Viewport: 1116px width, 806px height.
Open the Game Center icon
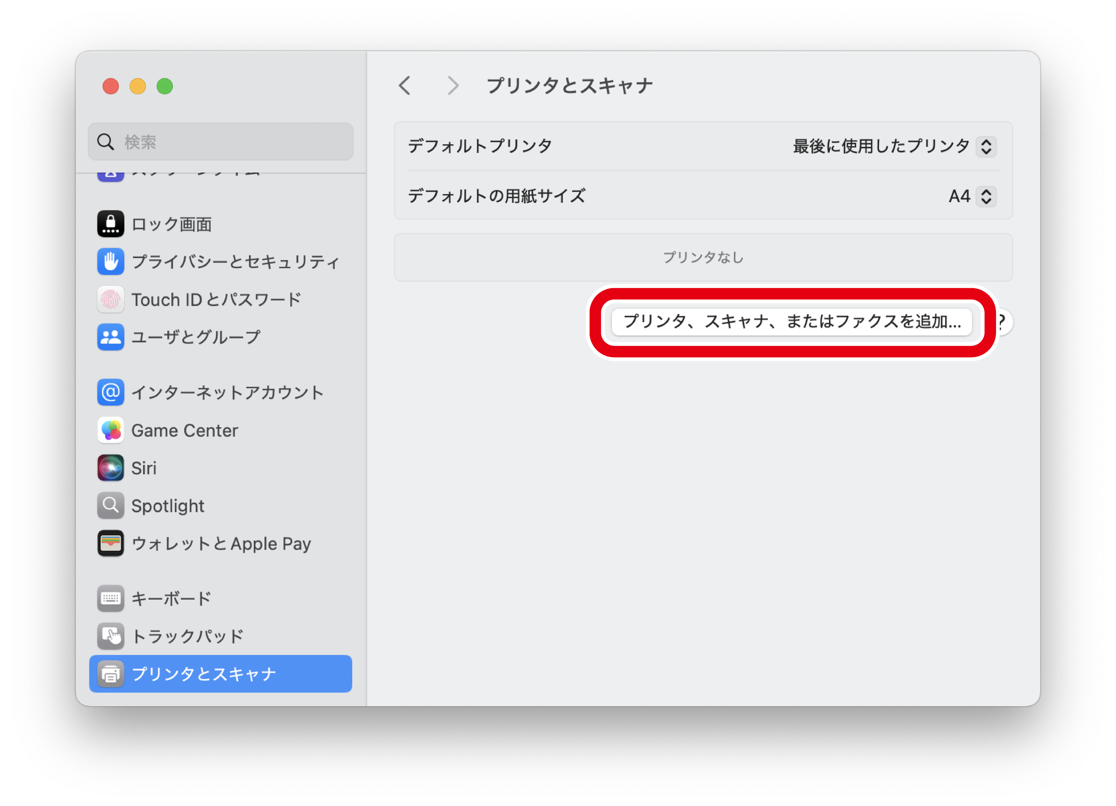pos(110,430)
